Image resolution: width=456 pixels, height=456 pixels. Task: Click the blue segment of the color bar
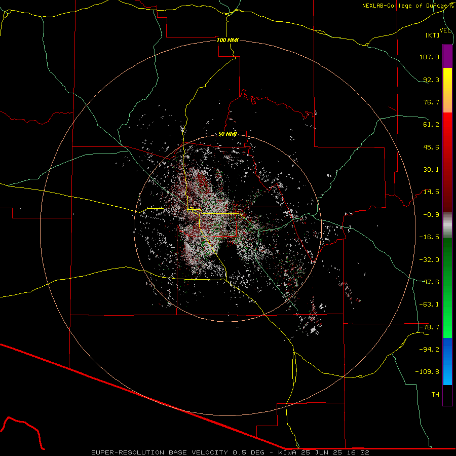click(x=447, y=361)
